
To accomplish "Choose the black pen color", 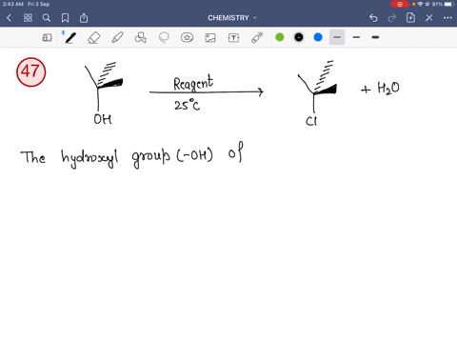I will coord(299,37).
